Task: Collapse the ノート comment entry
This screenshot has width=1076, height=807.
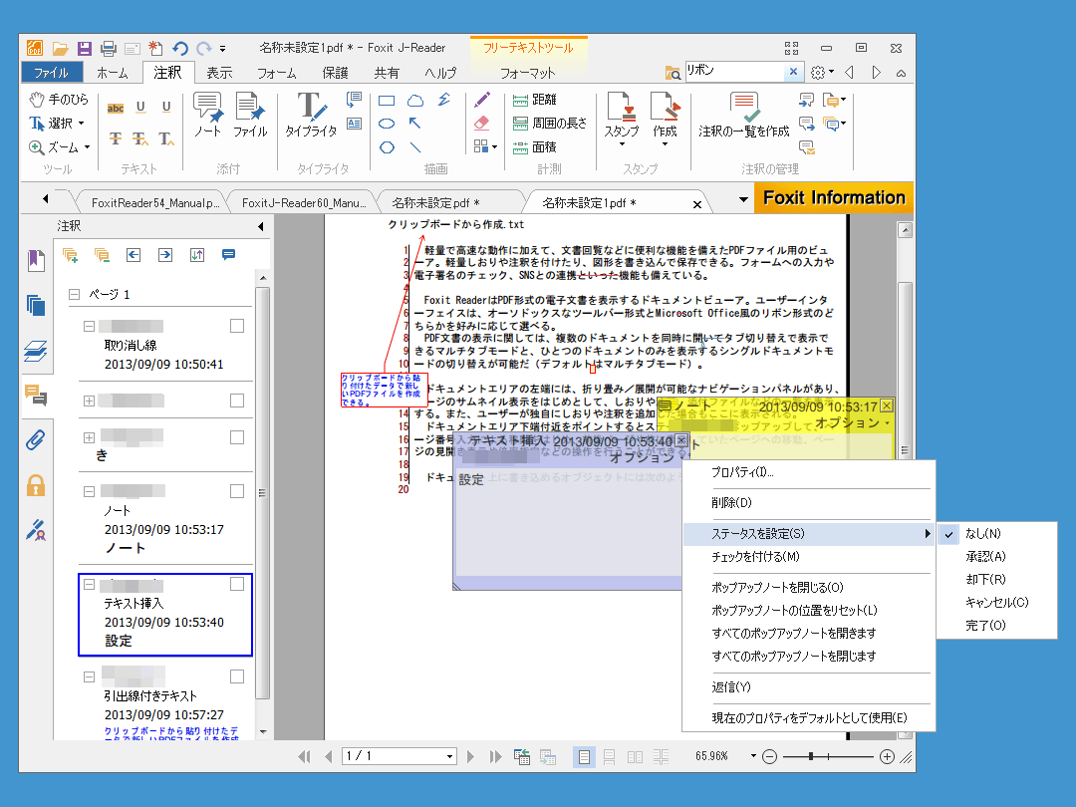Action: point(90,491)
